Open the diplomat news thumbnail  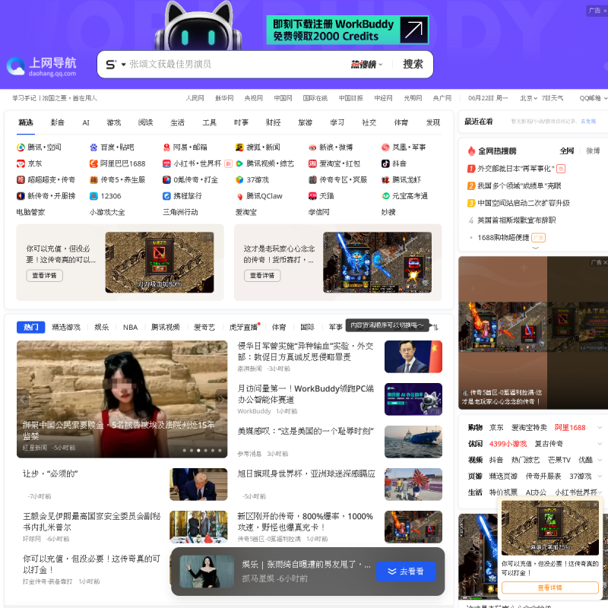point(413,356)
